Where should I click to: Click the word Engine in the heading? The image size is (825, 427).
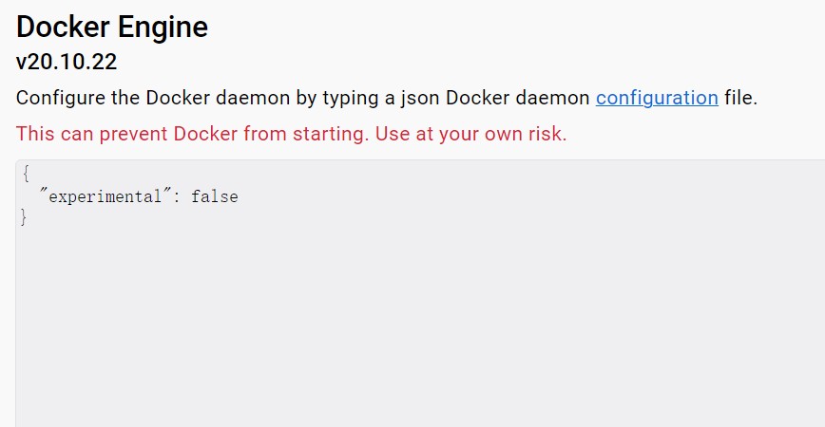(163, 28)
